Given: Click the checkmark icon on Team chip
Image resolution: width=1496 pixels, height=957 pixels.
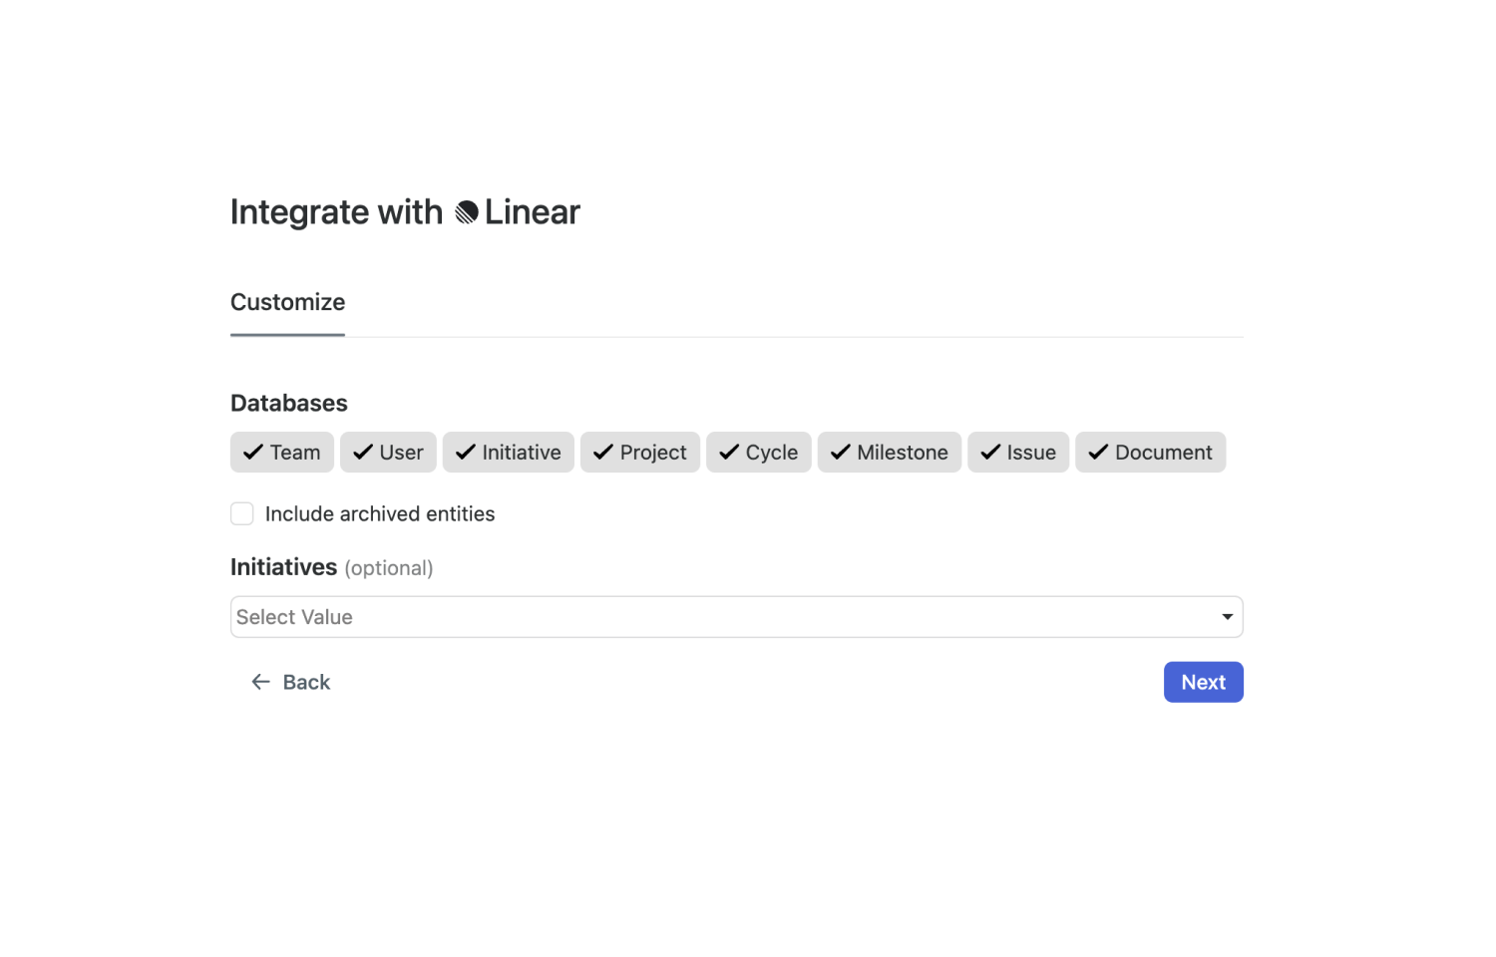Looking at the screenshot, I should 253,453.
